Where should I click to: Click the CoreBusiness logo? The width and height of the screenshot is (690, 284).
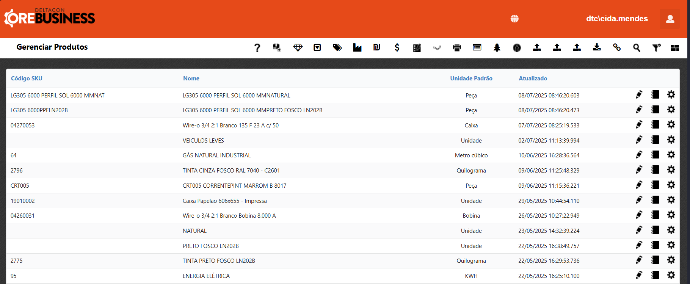coord(50,18)
